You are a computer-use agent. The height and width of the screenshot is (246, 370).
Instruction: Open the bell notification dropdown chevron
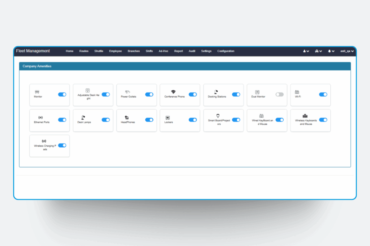pyautogui.click(x=334, y=51)
